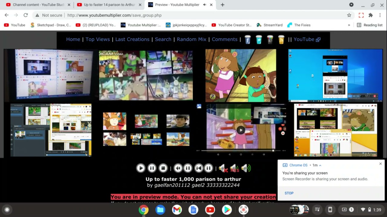The height and width of the screenshot is (217, 387).
Task: Open the Youtube Multiplier bookmark
Action: coord(141,25)
